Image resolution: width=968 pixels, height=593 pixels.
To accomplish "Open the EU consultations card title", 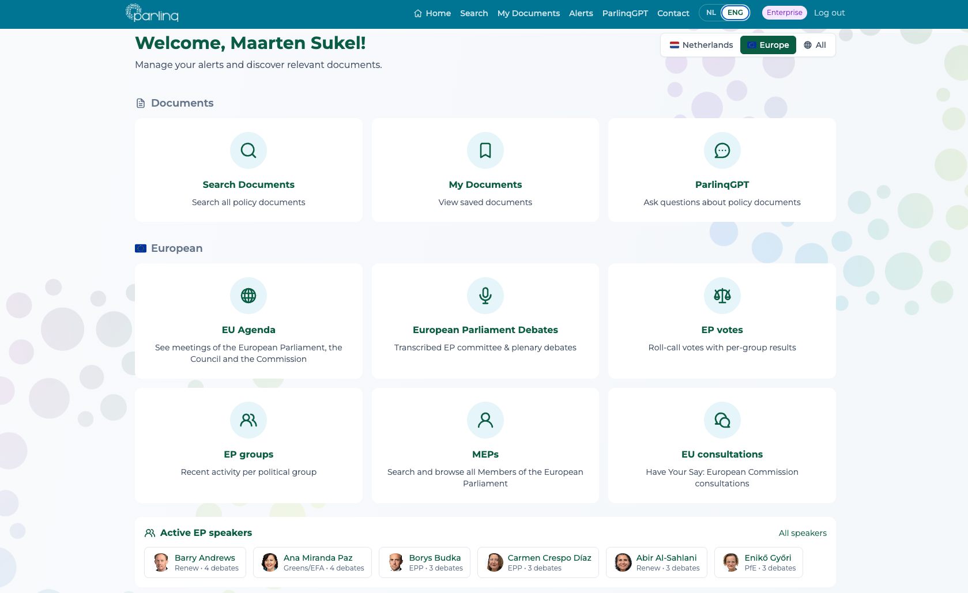I will [x=722, y=454].
